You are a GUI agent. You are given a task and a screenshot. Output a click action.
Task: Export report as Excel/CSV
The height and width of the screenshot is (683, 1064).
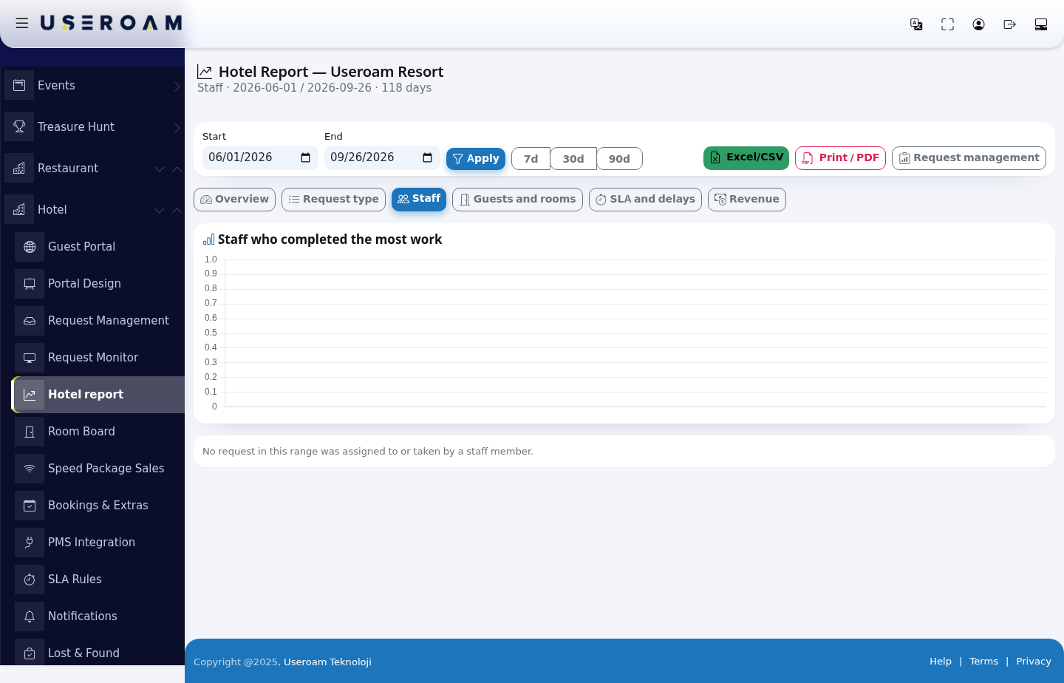pos(746,158)
